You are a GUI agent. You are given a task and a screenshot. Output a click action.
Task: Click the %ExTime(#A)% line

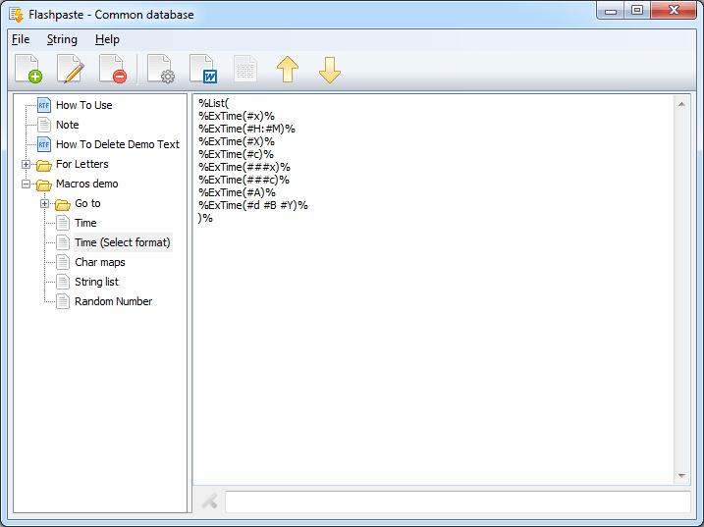click(x=237, y=192)
